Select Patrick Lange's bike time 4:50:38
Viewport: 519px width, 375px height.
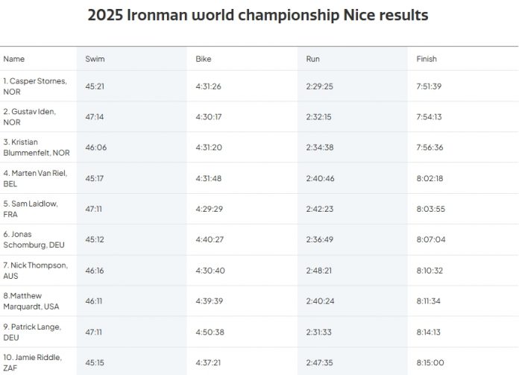point(210,332)
